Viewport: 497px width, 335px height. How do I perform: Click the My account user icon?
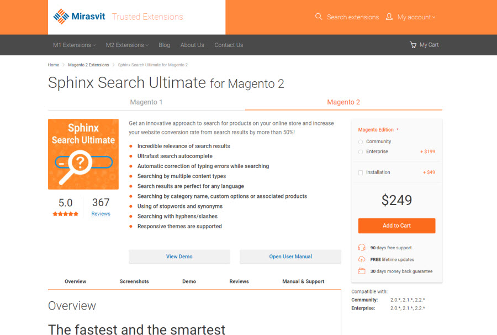[x=389, y=17]
